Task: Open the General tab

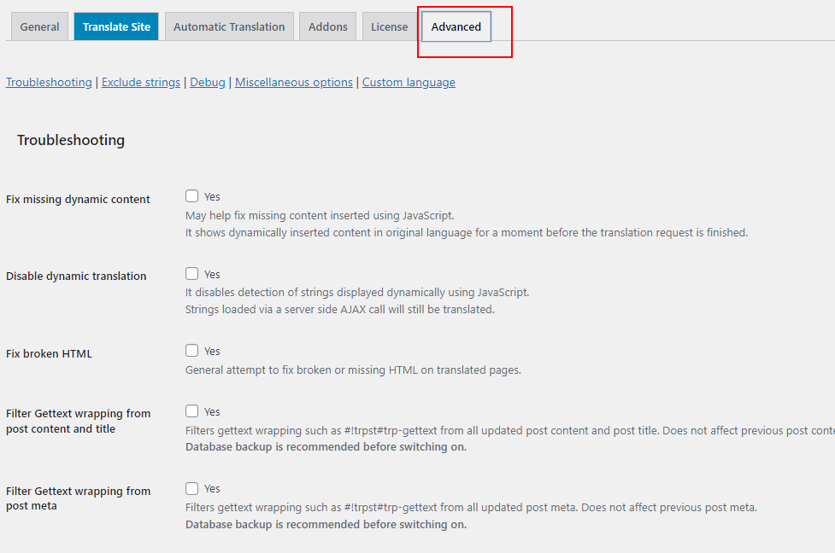Action: (39, 26)
